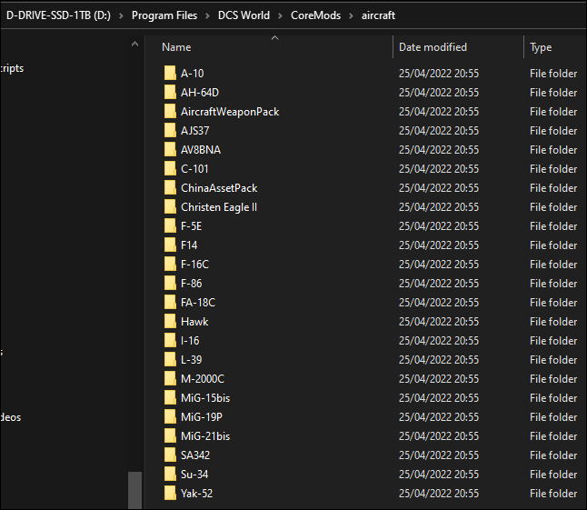Select the MiG-21bis folder name

coord(205,436)
